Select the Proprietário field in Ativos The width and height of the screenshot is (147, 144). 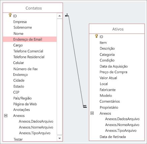point(109,107)
